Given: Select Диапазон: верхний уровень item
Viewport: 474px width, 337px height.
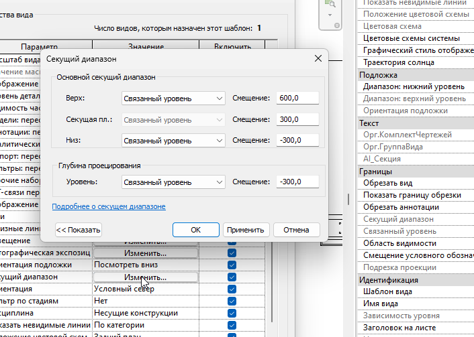Looking at the screenshot, I should (416, 98).
